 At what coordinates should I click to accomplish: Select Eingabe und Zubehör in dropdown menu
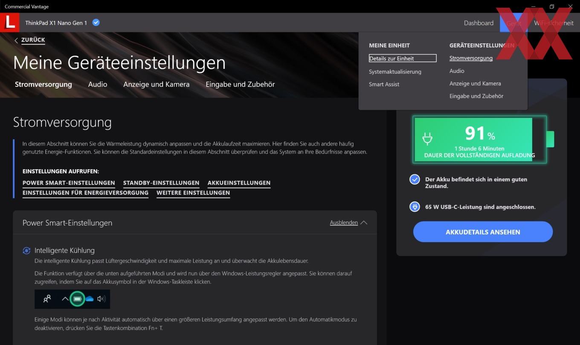(x=476, y=96)
